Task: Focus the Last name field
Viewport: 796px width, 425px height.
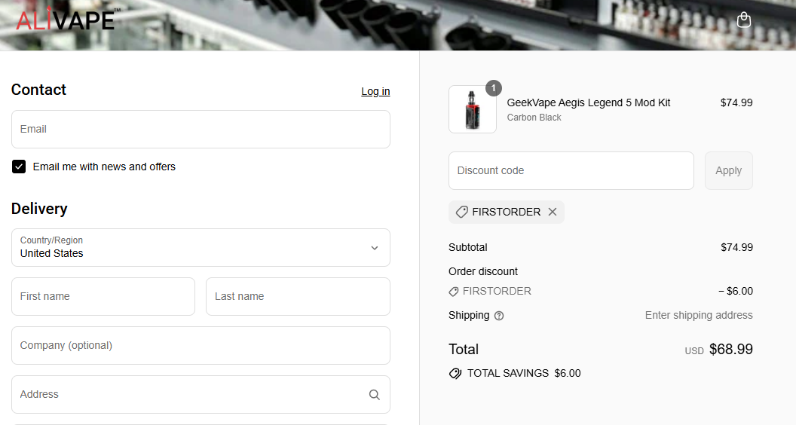Action: pyautogui.click(x=298, y=297)
